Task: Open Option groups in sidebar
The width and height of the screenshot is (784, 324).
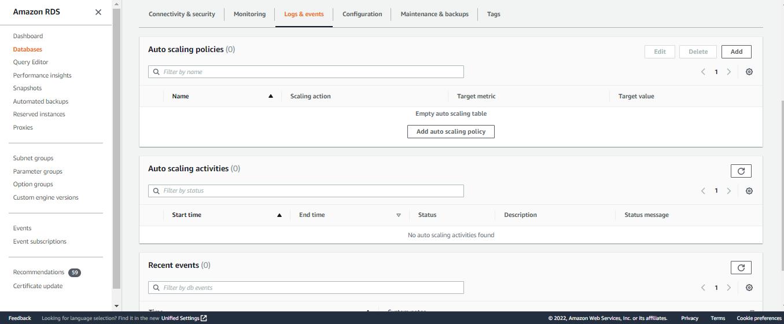Action: (33, 184)
